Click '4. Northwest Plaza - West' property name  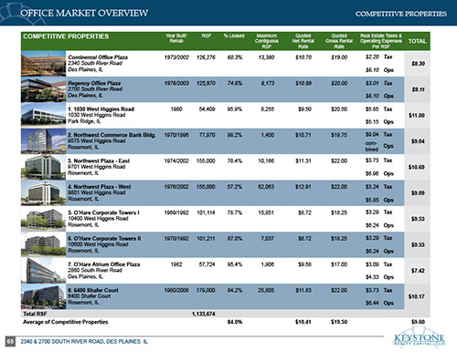pos(100,186)
